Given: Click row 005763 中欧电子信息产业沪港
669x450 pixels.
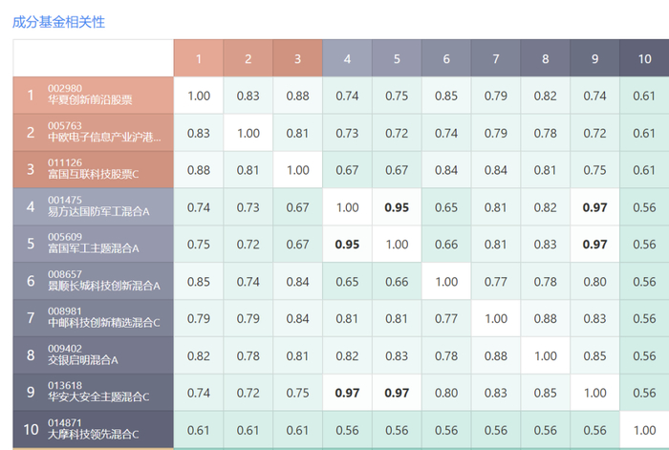Looking at the screenshot, I should [x=93, y=133].
